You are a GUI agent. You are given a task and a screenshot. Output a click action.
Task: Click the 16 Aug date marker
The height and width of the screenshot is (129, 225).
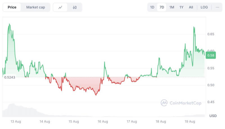coord(103,122)
